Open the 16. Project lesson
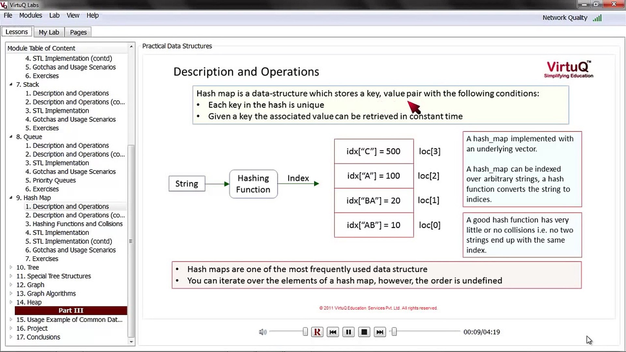Screen dimensions: 626x352 coord(33,328)
